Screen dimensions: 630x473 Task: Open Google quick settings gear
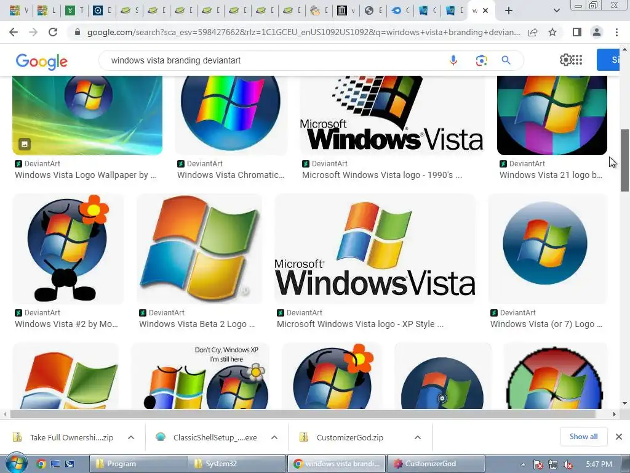565,60
